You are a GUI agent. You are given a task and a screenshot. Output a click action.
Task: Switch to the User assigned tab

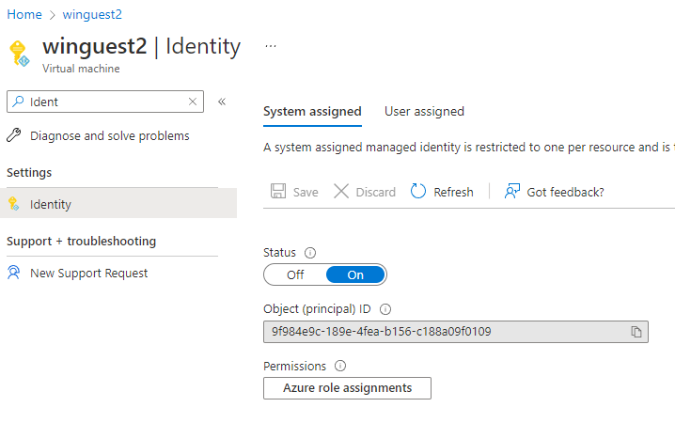click(x=424, y=111)
